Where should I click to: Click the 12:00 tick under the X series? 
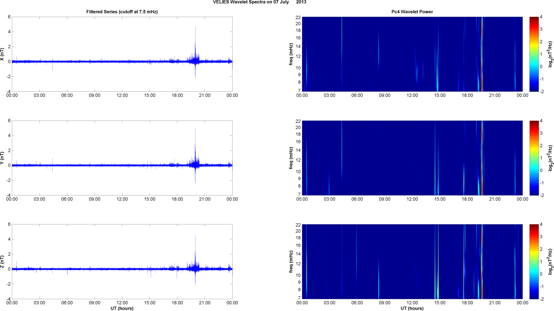(x=122, y=95)
